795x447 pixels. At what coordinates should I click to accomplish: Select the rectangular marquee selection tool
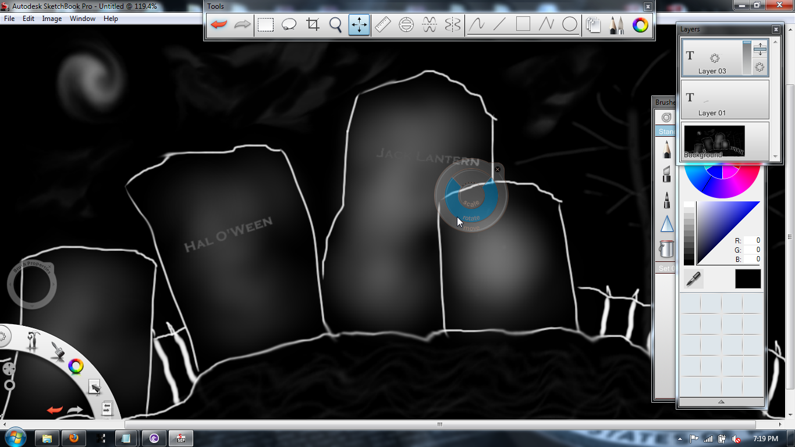coord(266,25)
